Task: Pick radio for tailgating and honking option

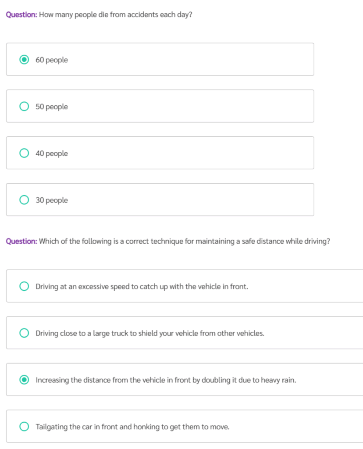Action: [25, 427]
